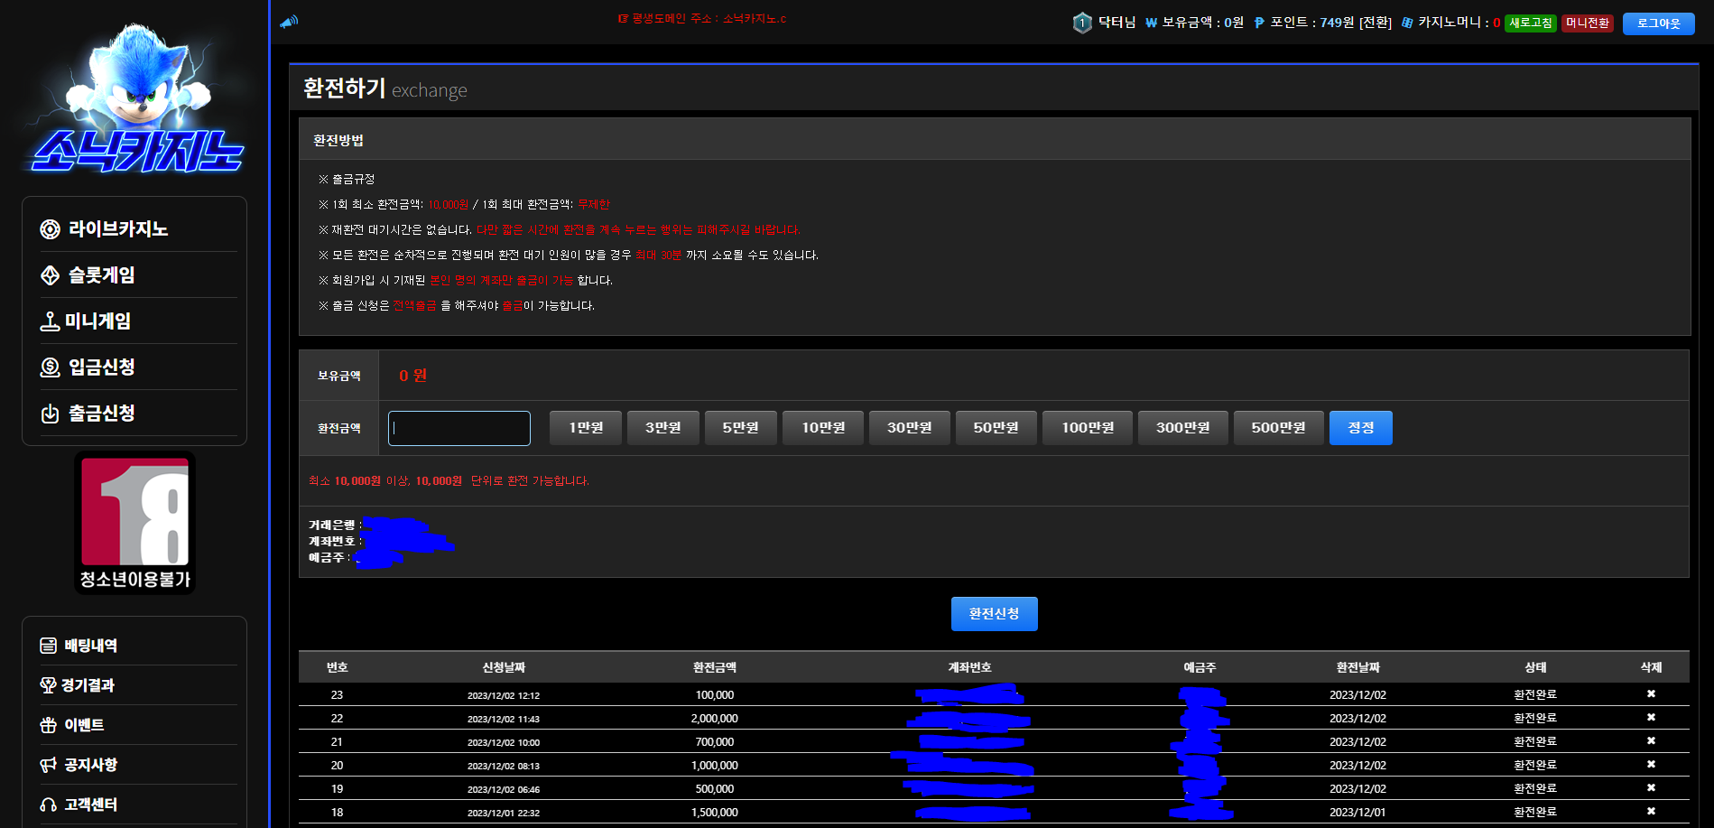Go to 미니게임 in the sidebar
The width and height of the screenshot is (1714, 828).
(x=97, y=321)
